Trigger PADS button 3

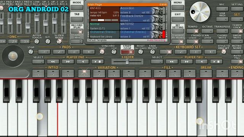(x=74, y=52)
